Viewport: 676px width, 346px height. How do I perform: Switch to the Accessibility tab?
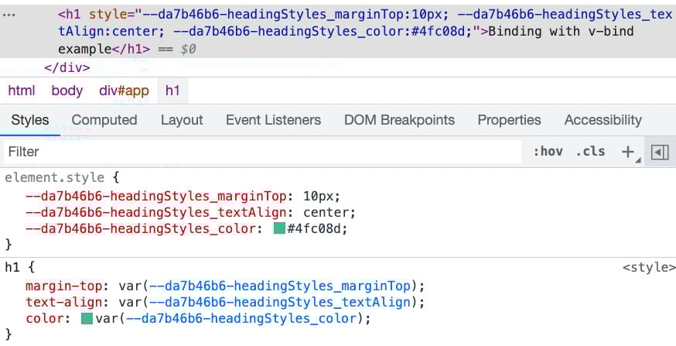pos(603,120)
